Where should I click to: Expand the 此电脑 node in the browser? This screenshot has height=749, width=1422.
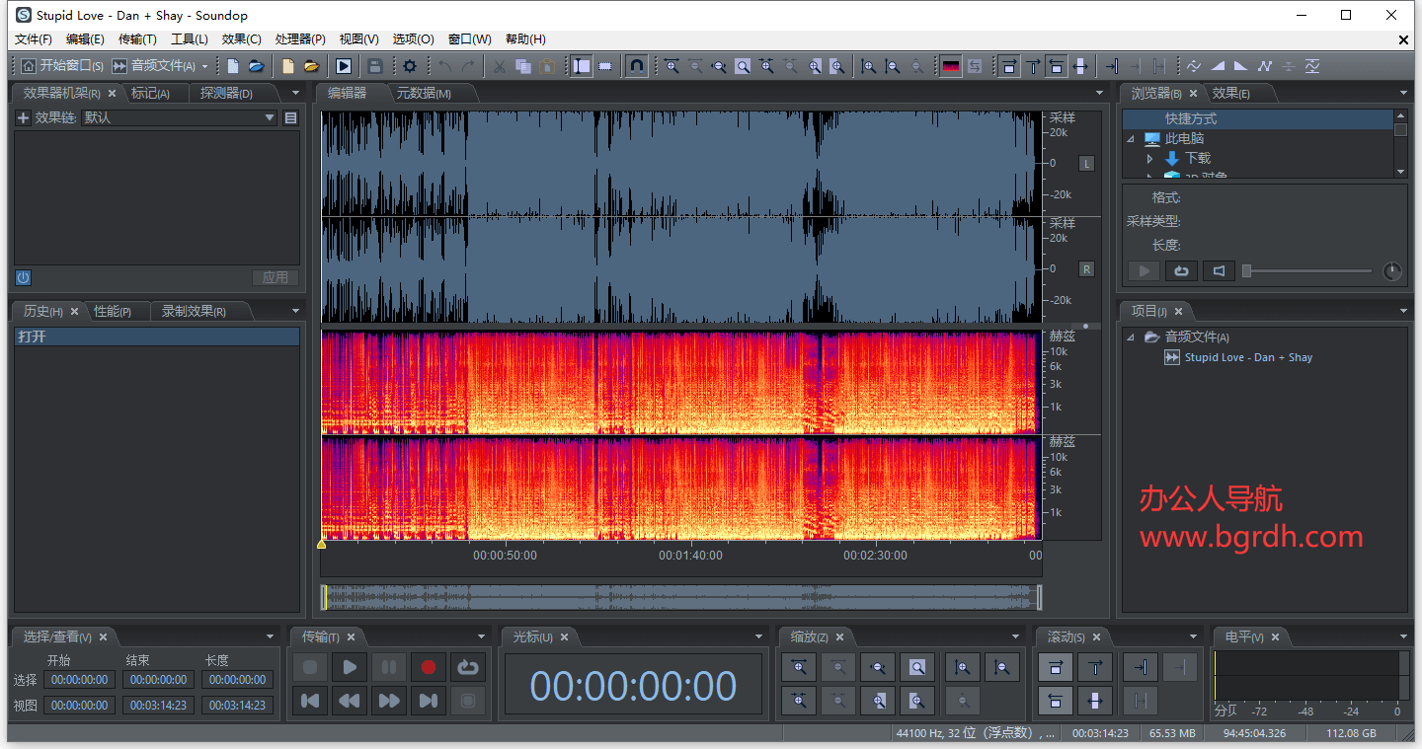(1132, 139)
